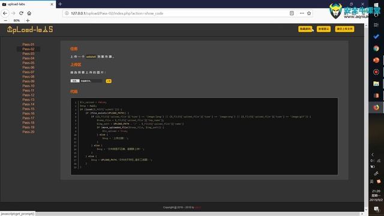The width and height of the screenshot is (384, 216).
Task: Select the upload-labs browser tab
Action: [28, 4]
